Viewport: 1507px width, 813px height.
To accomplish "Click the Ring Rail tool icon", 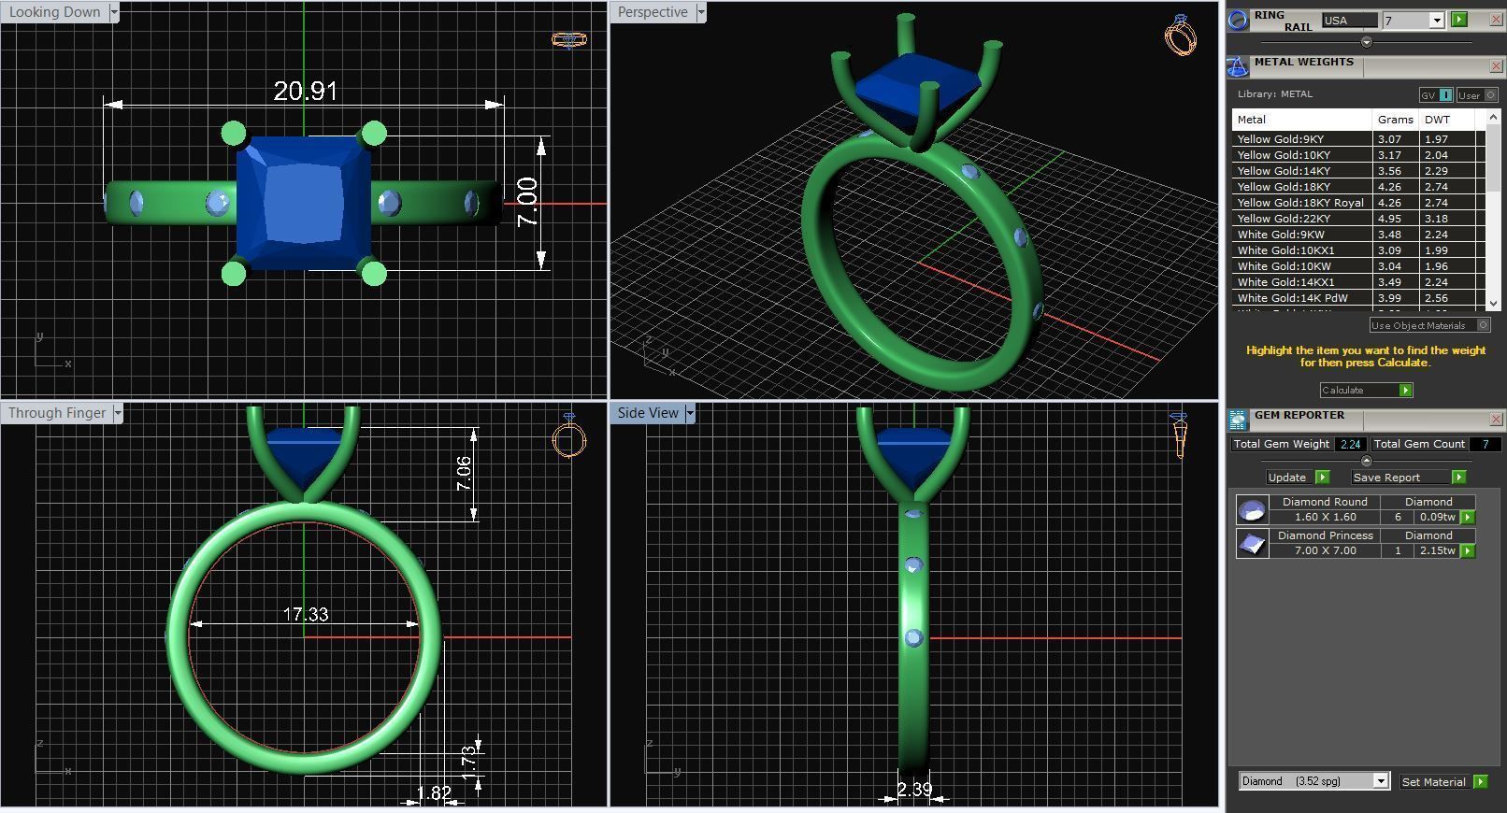I will (x=1238, y=21).
